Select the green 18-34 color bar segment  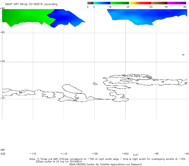point(120,3)
